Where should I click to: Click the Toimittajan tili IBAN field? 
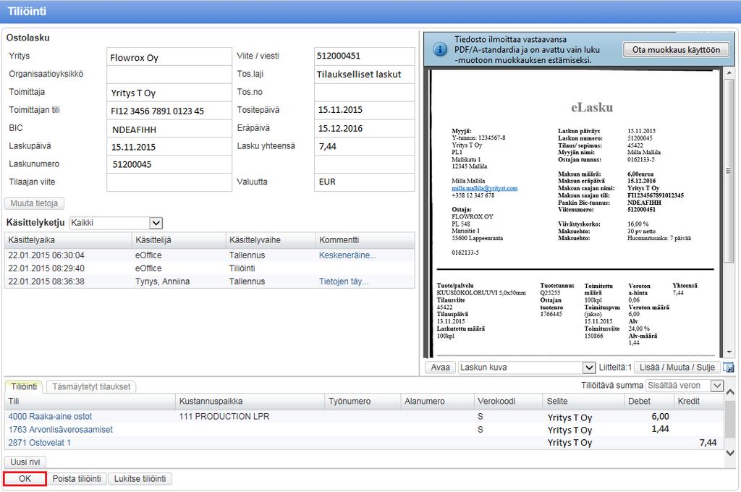pyautogui.click(x=169, y=110)
